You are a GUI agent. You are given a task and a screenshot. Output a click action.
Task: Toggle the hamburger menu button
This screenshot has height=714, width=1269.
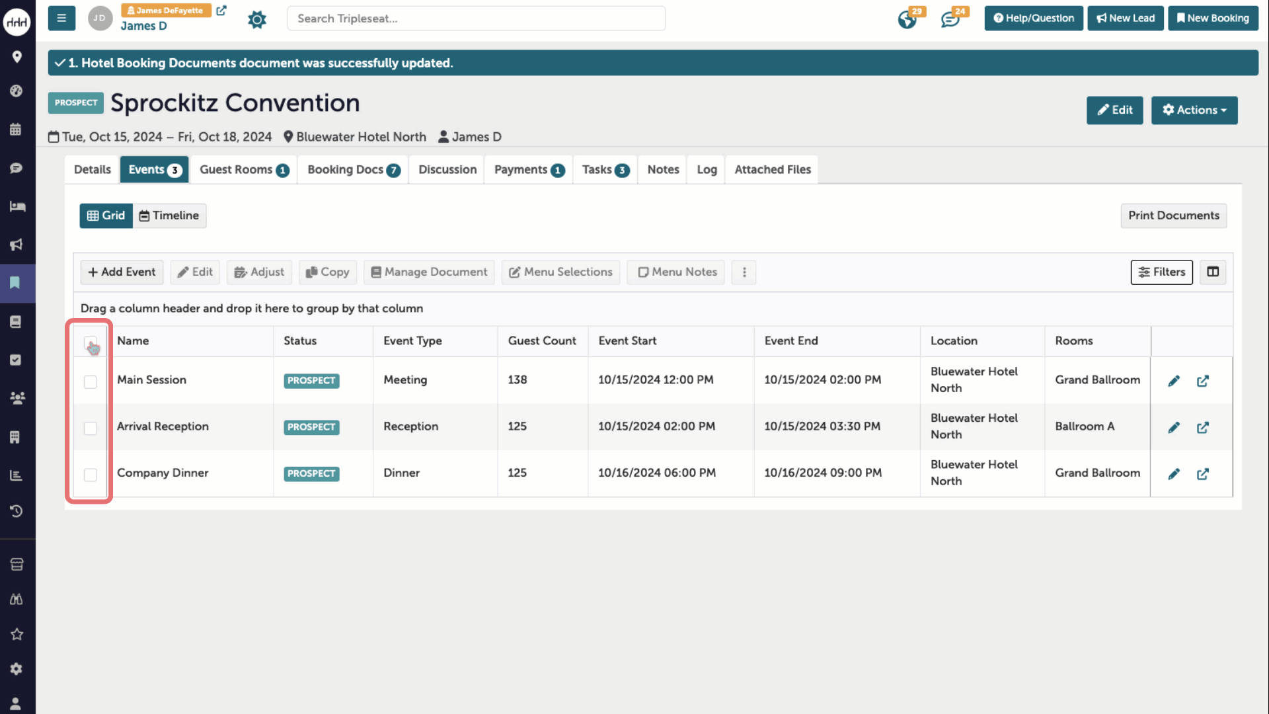pos(61,19)
